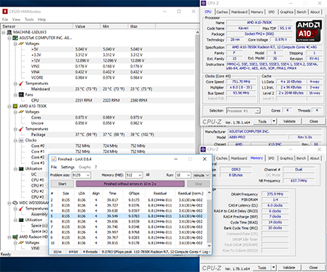Viewport: 327px width, 272px height.
Task: Open the Run count dropdown in LinX
Action: 188,175
